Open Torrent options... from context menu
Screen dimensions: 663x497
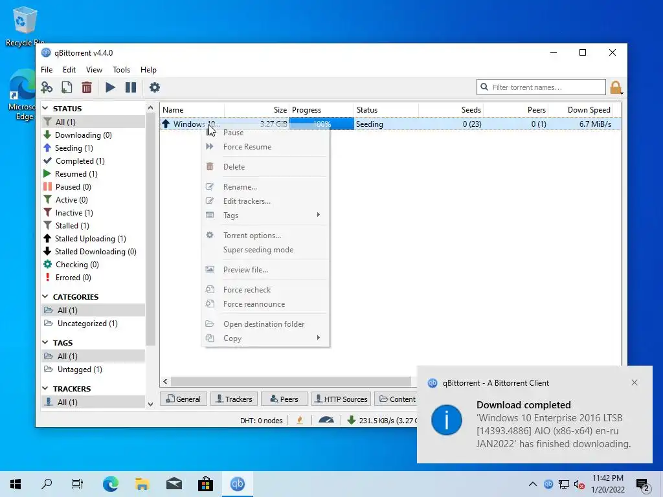265,236
